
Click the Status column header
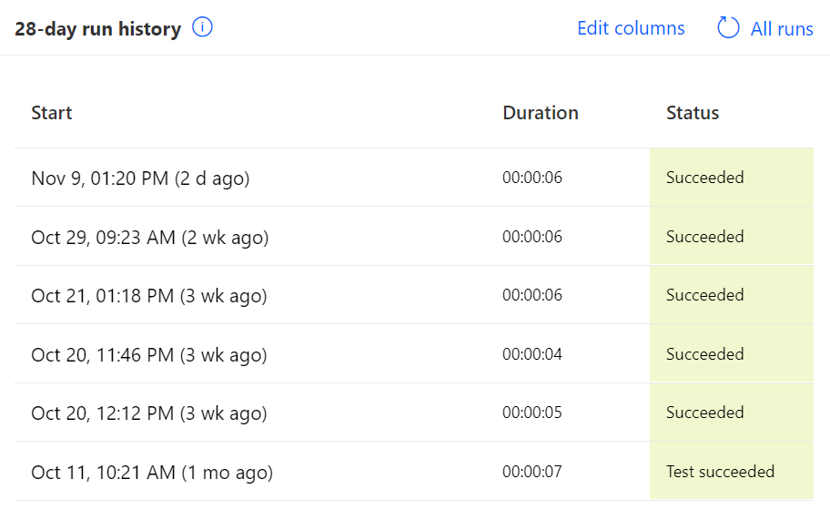click(693, 113)
